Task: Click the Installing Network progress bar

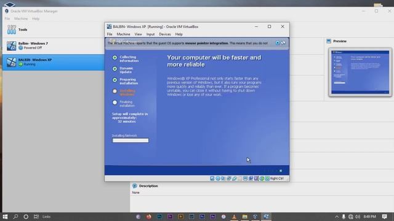Action: tap(131, 141)
